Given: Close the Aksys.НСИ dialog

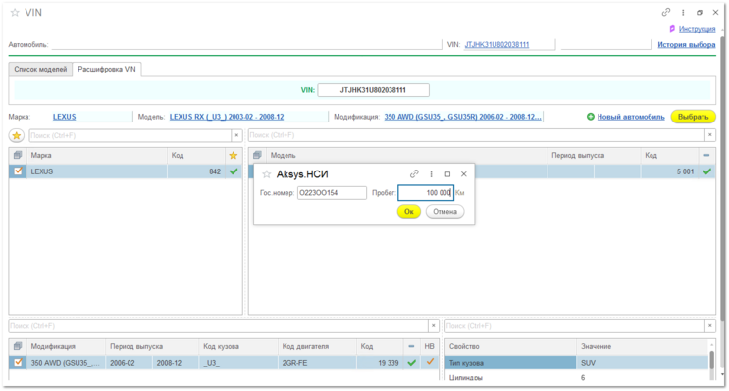Looking at the screenshot, I should coord(463,174).
